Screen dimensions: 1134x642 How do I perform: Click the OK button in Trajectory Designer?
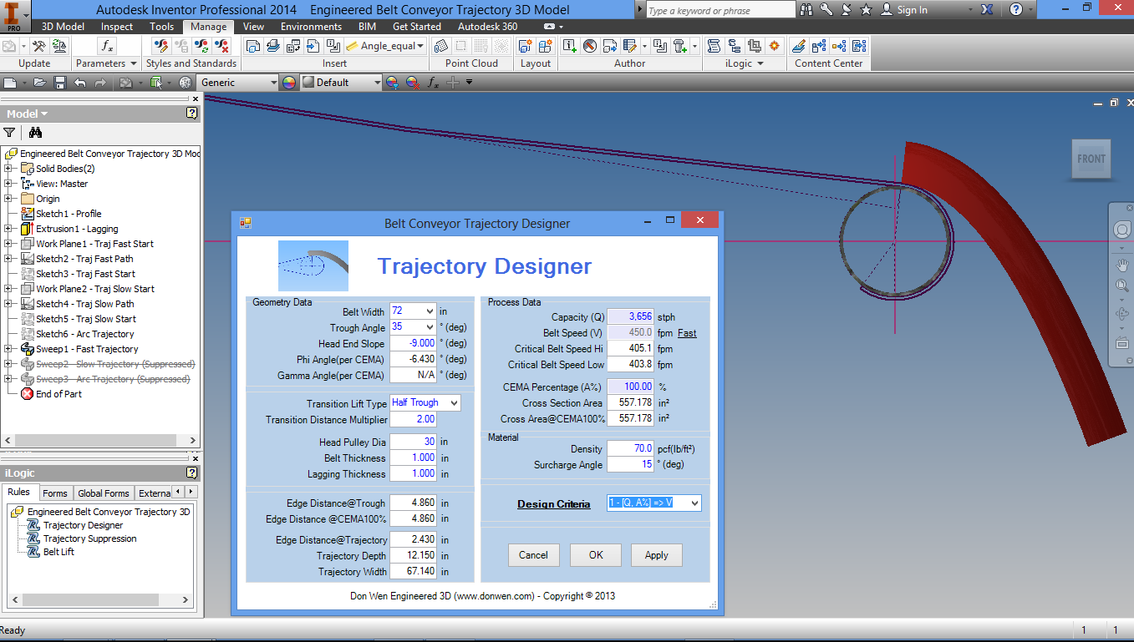point(595,555)
